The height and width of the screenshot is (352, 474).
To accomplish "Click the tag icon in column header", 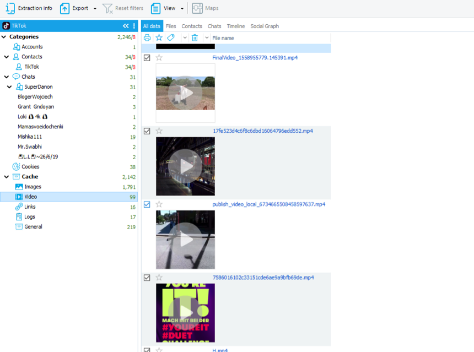I will (171, 37).
